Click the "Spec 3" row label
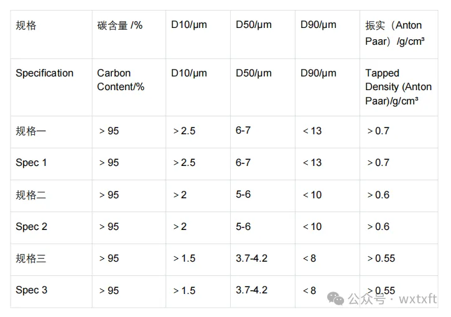This screenshot has width=451, height=317. click(31, 290)
